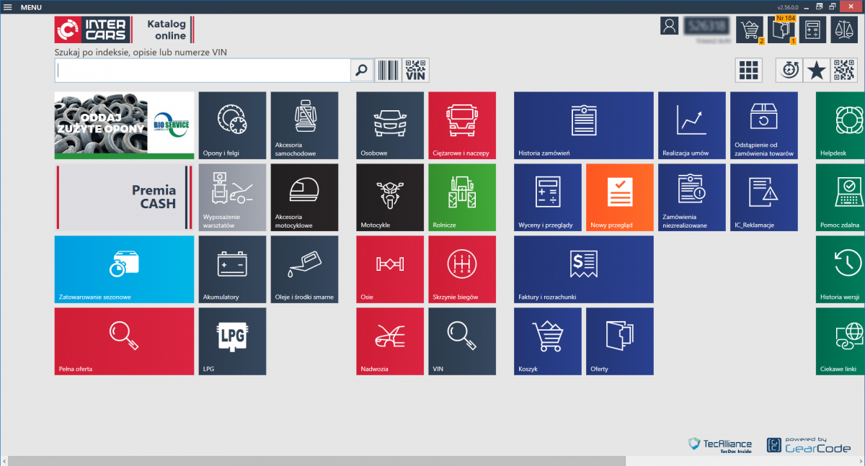Screen dimensions: 865x466
Task: Open the VIN QR search icon
Action: [416, 71]
